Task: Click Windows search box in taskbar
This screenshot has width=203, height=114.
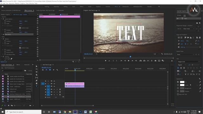Action: 23,112
